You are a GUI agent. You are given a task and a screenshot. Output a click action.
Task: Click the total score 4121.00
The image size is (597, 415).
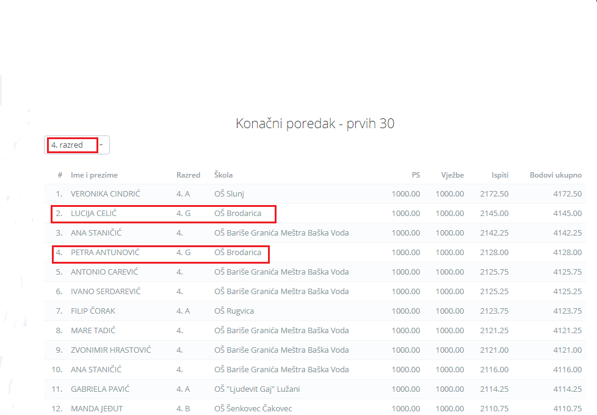tap(567, 350)
